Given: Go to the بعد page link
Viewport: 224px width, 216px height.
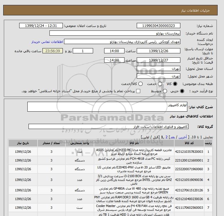Looking at the screenshot, I should point(173,137).
